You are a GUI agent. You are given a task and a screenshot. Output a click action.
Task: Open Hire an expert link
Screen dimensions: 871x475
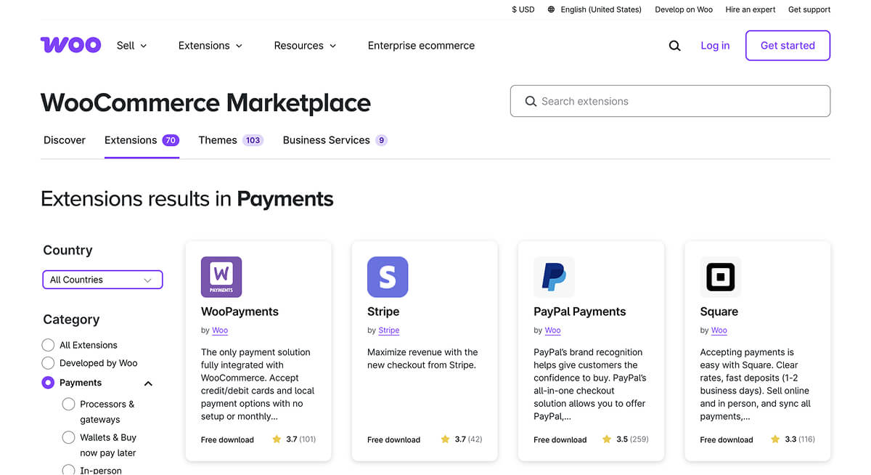pyautogui.click(x=751, y=9)
